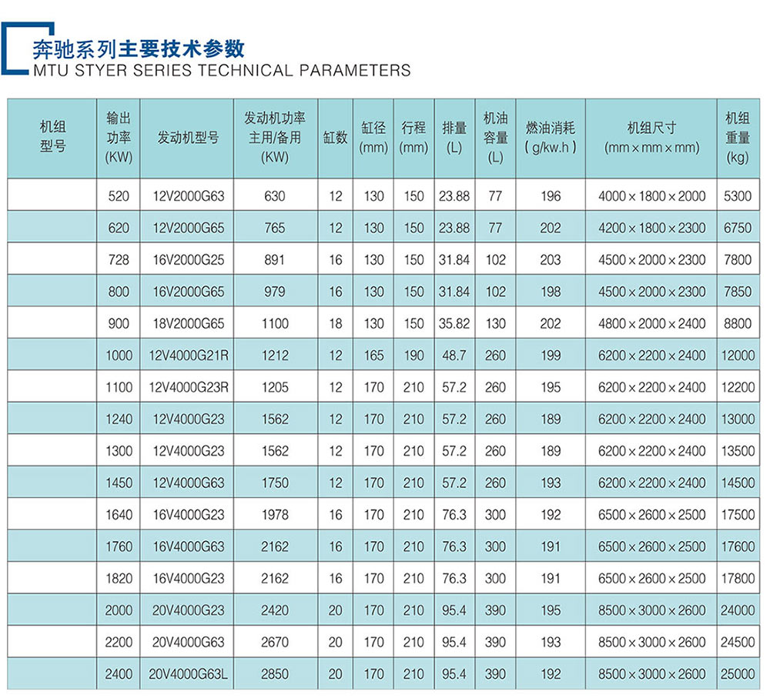Image resolution: width=770 pixels, height=698 pixels.
Task: Click engine model 12V4000G23R
Action: 189,387
